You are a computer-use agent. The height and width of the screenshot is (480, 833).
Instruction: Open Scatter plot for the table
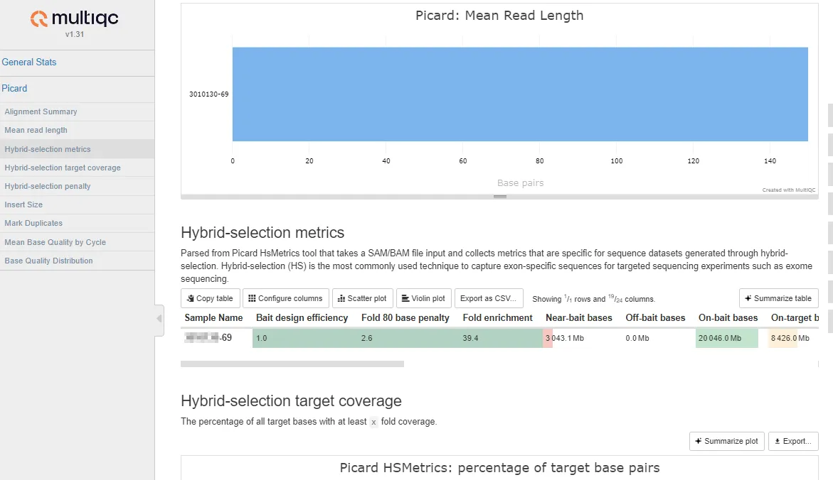point(361,298)
